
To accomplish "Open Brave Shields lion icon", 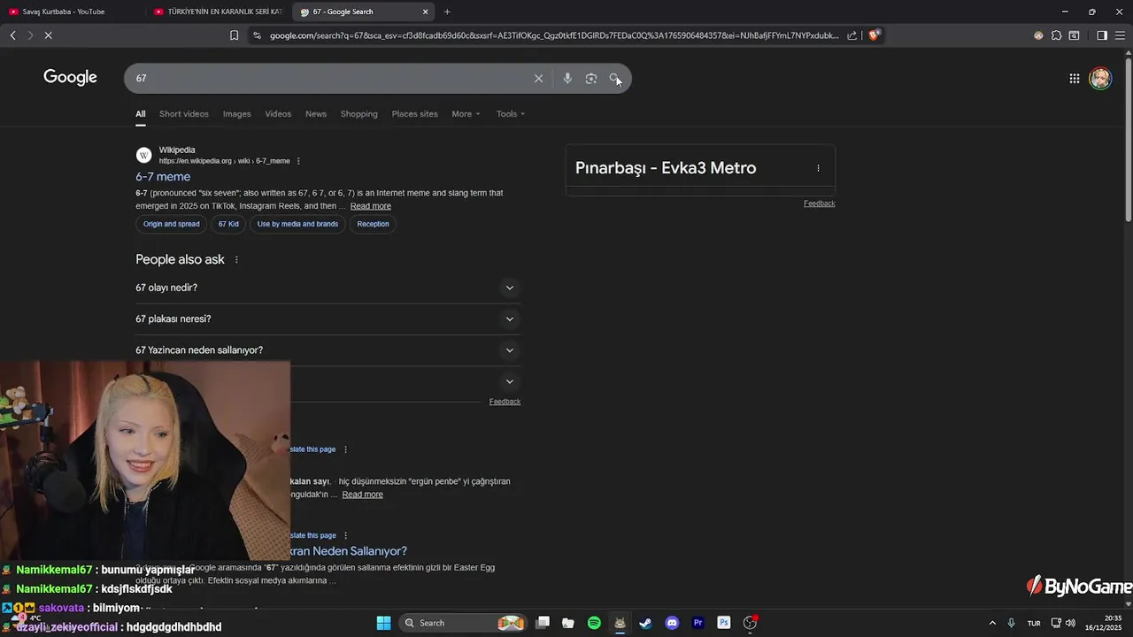I will point(874,35).
